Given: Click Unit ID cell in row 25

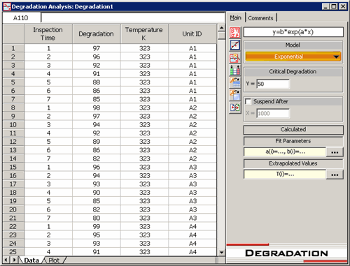Looking at the screenshot, I should tap(192, 252).
